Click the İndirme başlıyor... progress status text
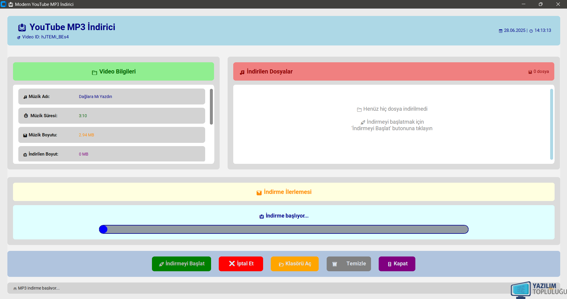Image resolution: width=567 pixels, height=299 pixels. pyautogui.click(x=287, y=216)
